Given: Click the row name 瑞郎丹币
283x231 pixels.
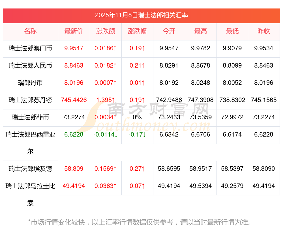Looking at the screenshot, I should [x=30, y=83].
